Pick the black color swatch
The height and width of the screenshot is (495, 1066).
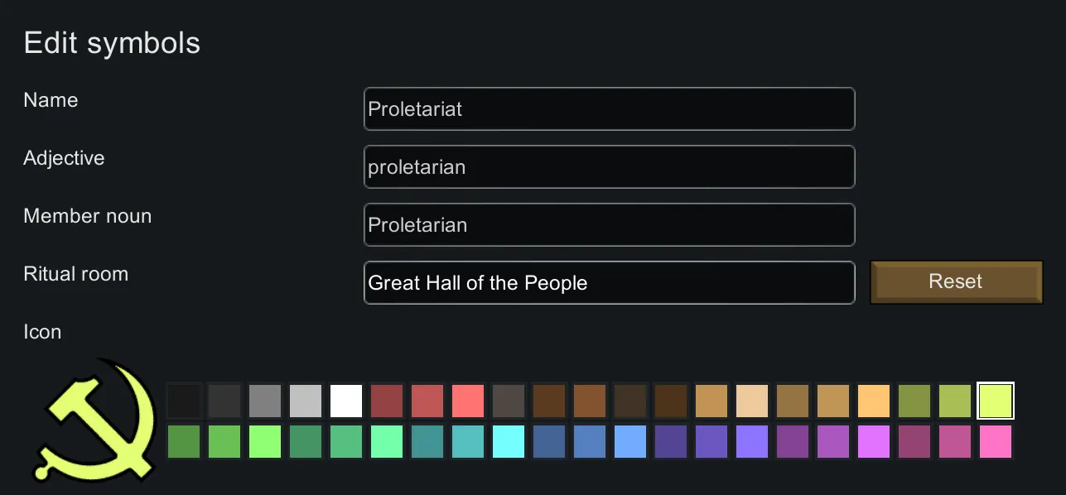184,401
